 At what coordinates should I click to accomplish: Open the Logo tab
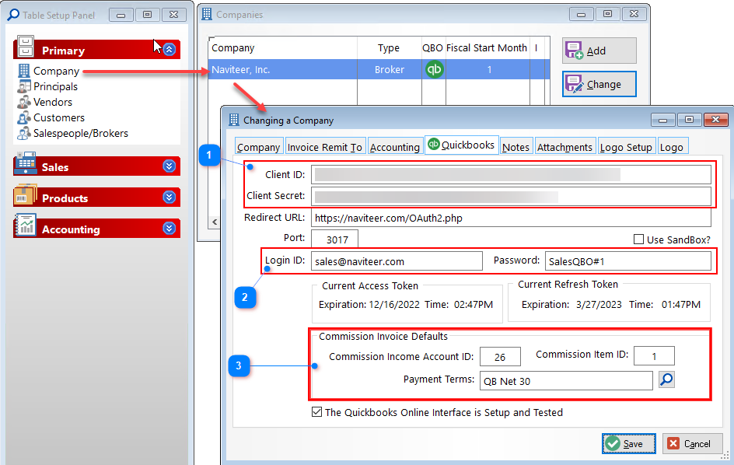tap(673, 147)
